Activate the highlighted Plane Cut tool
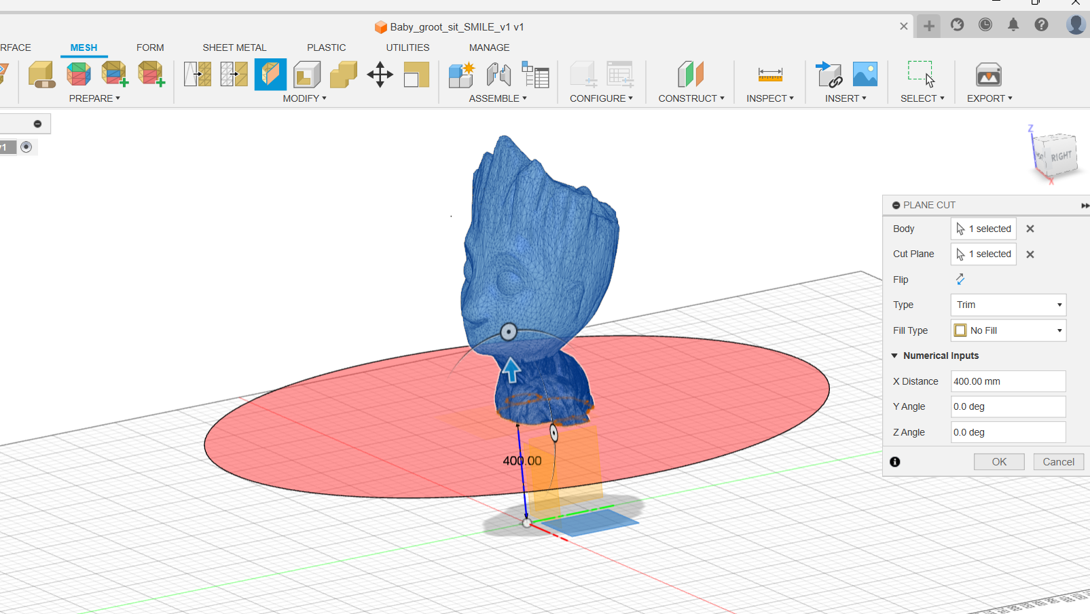 270,74
